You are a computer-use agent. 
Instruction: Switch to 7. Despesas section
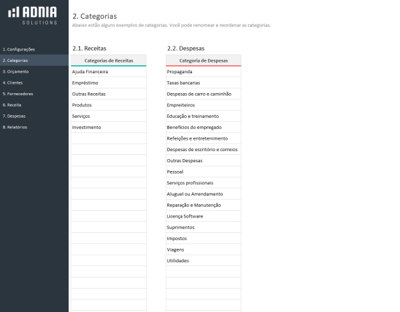click(x=15, y=116)
